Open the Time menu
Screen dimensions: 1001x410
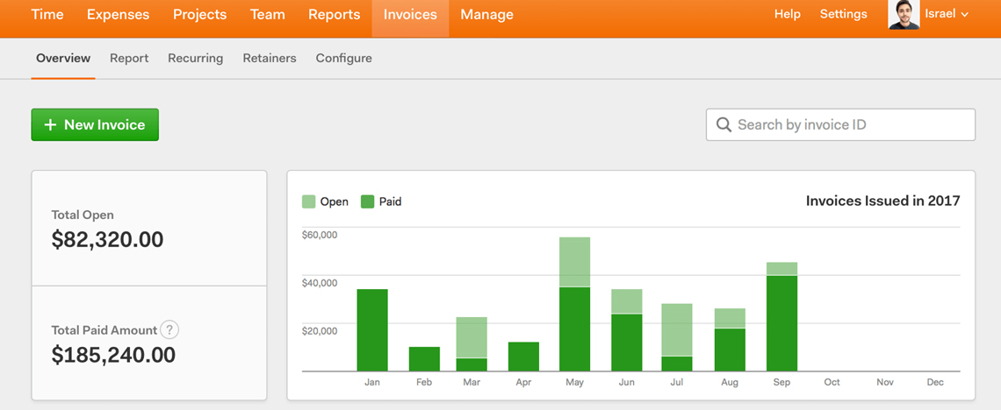tap(47, 14)
